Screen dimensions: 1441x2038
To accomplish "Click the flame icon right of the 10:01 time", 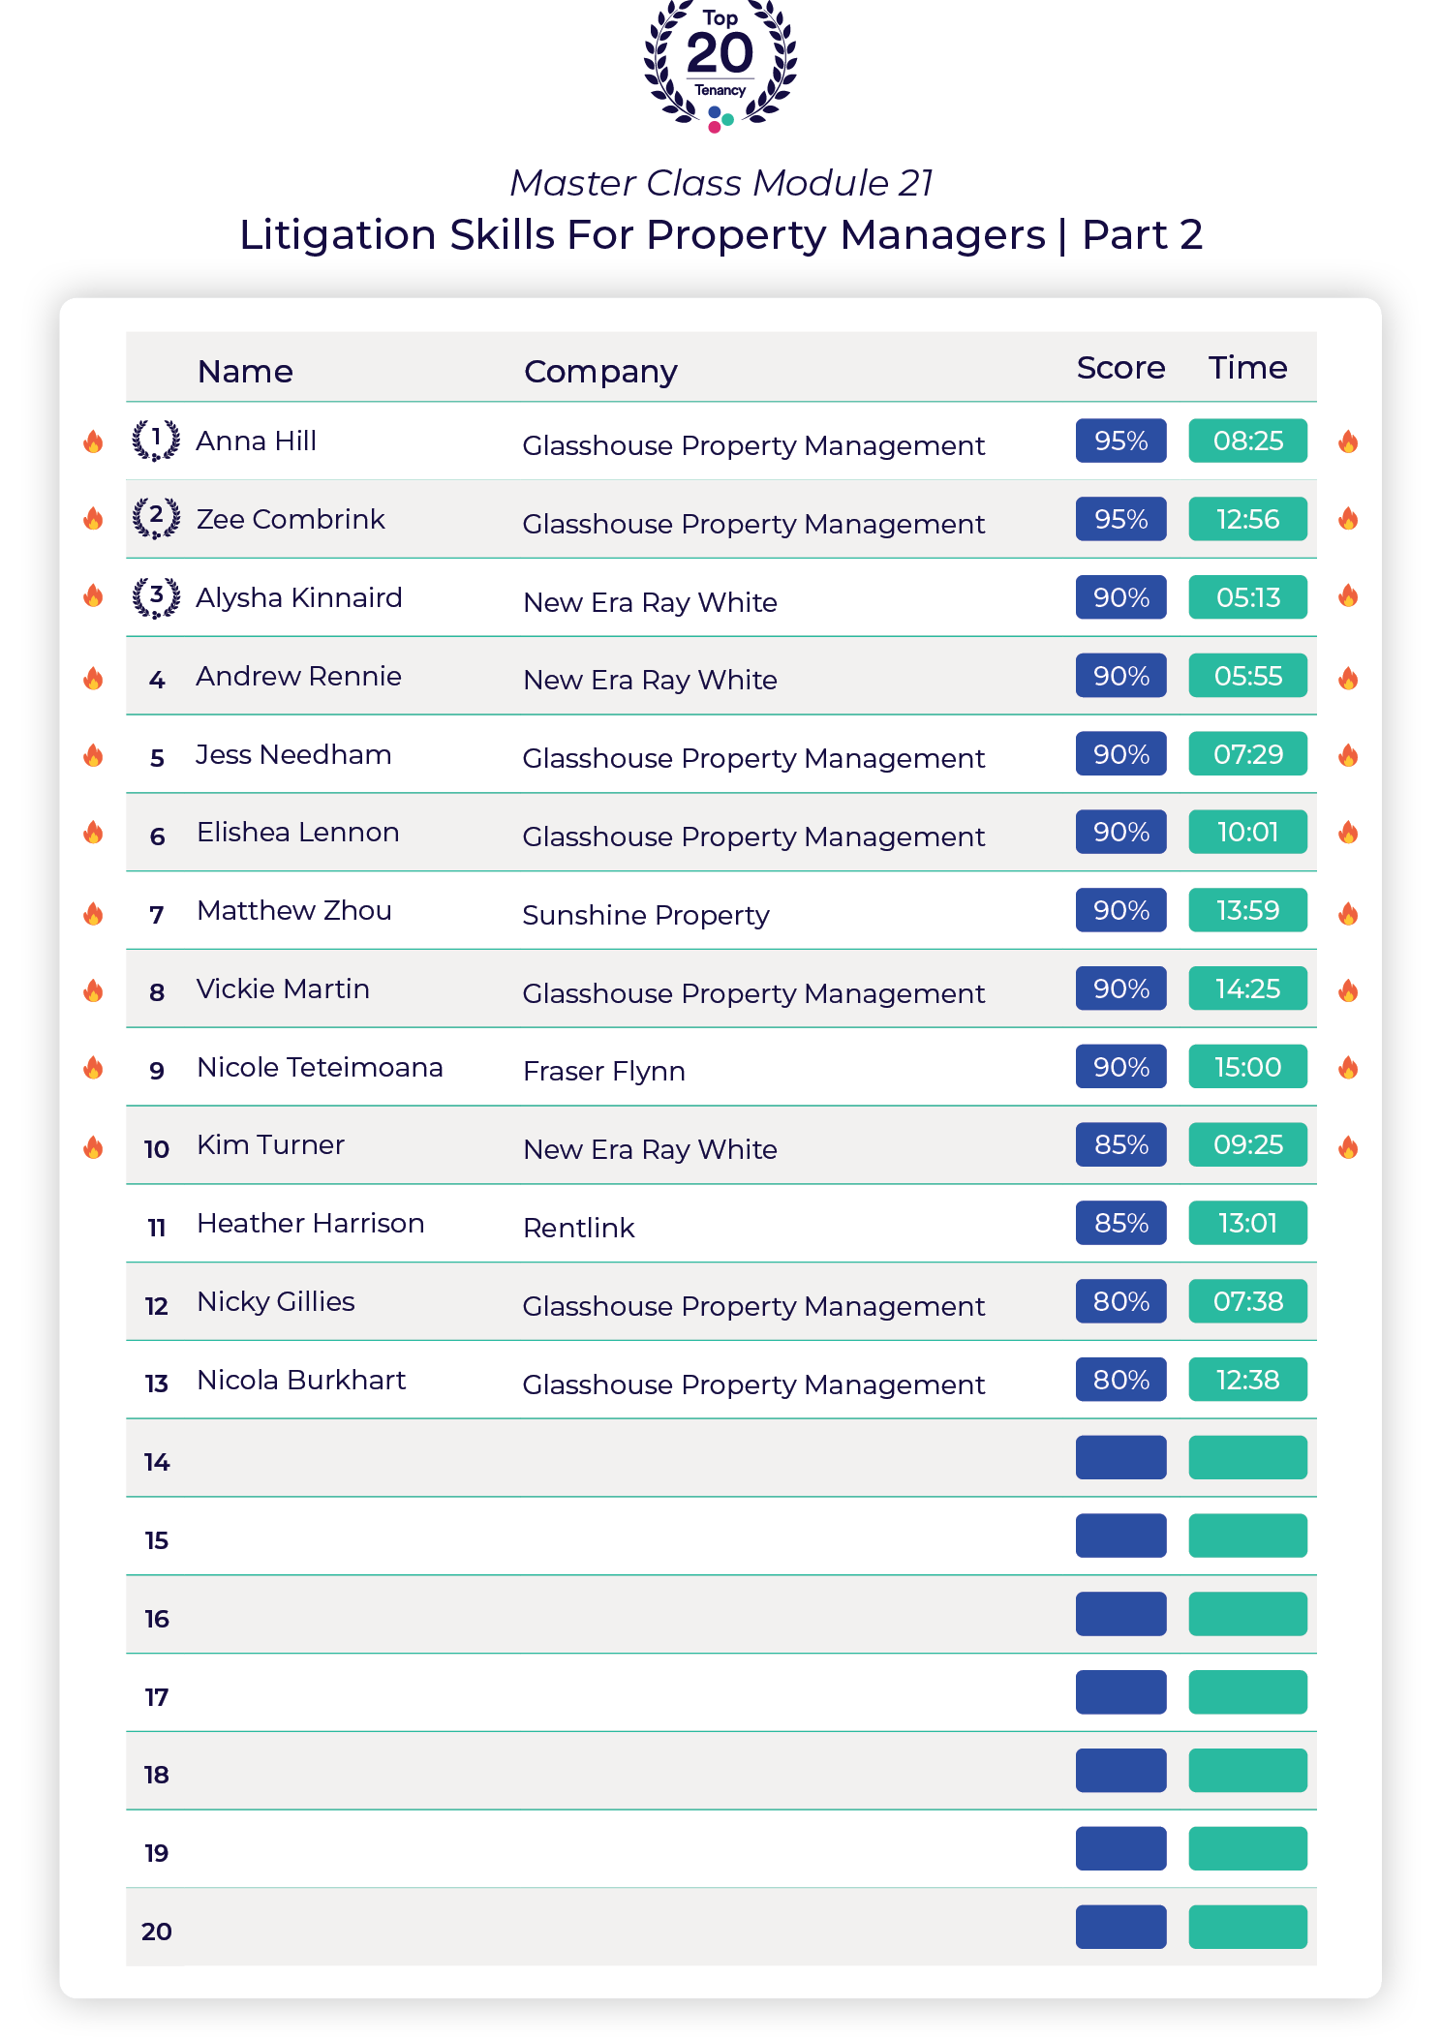I will click(x=1348, y=832).
